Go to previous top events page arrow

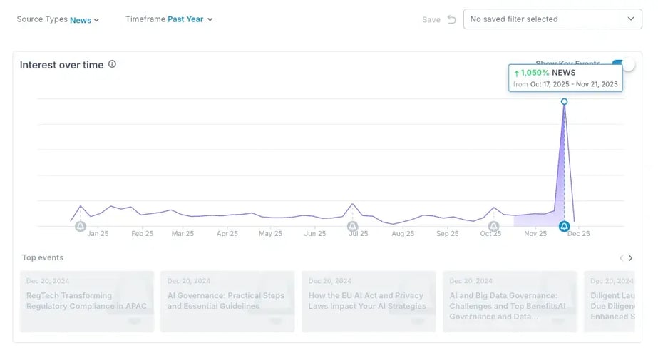tap(621, 258)
